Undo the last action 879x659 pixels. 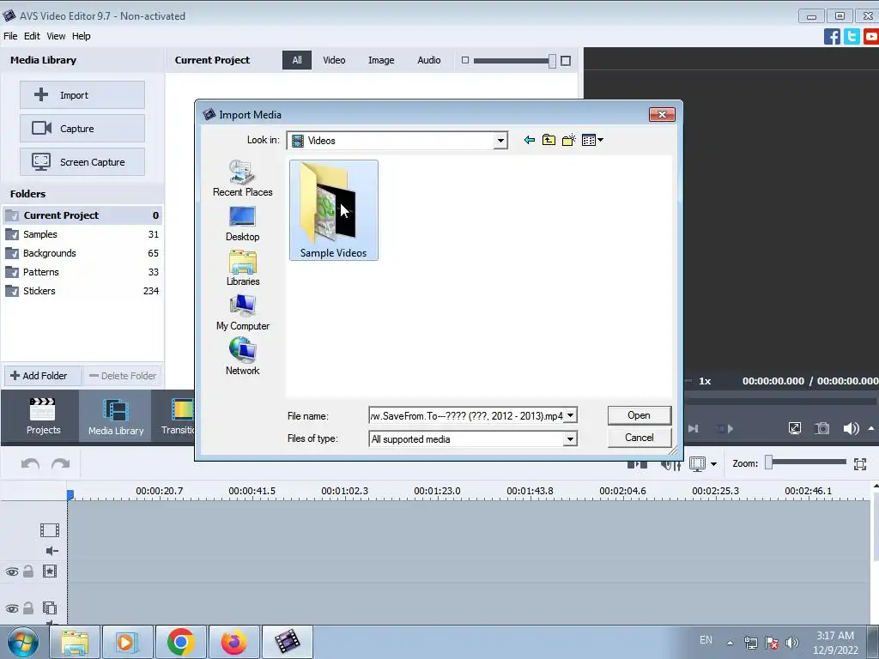tap(30, 464)
